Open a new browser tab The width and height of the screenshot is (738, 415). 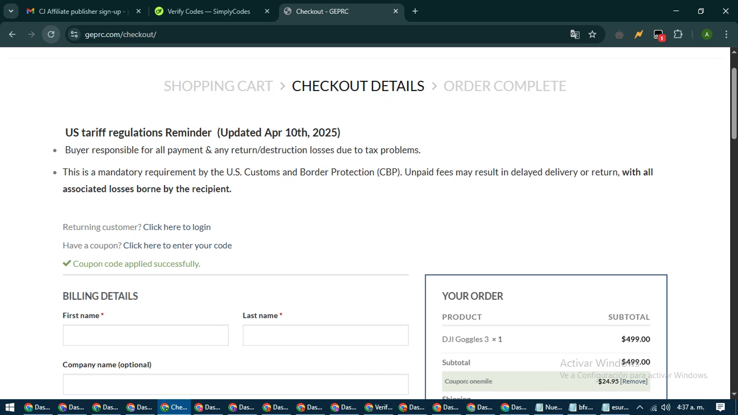[x=415, y=11]
